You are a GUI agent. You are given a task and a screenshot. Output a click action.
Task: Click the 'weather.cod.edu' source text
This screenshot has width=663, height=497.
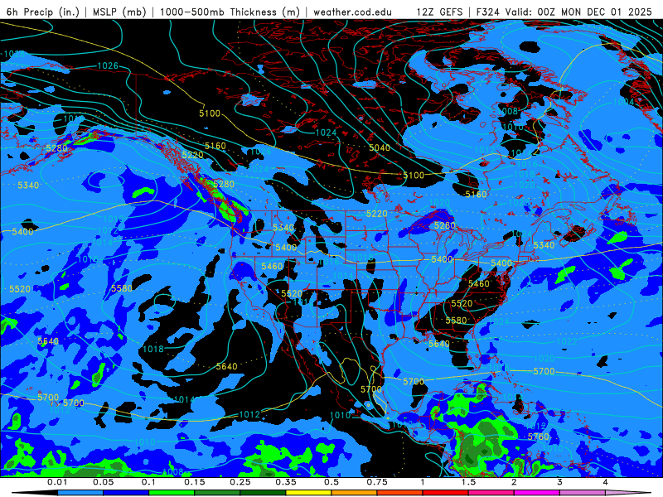352,12
